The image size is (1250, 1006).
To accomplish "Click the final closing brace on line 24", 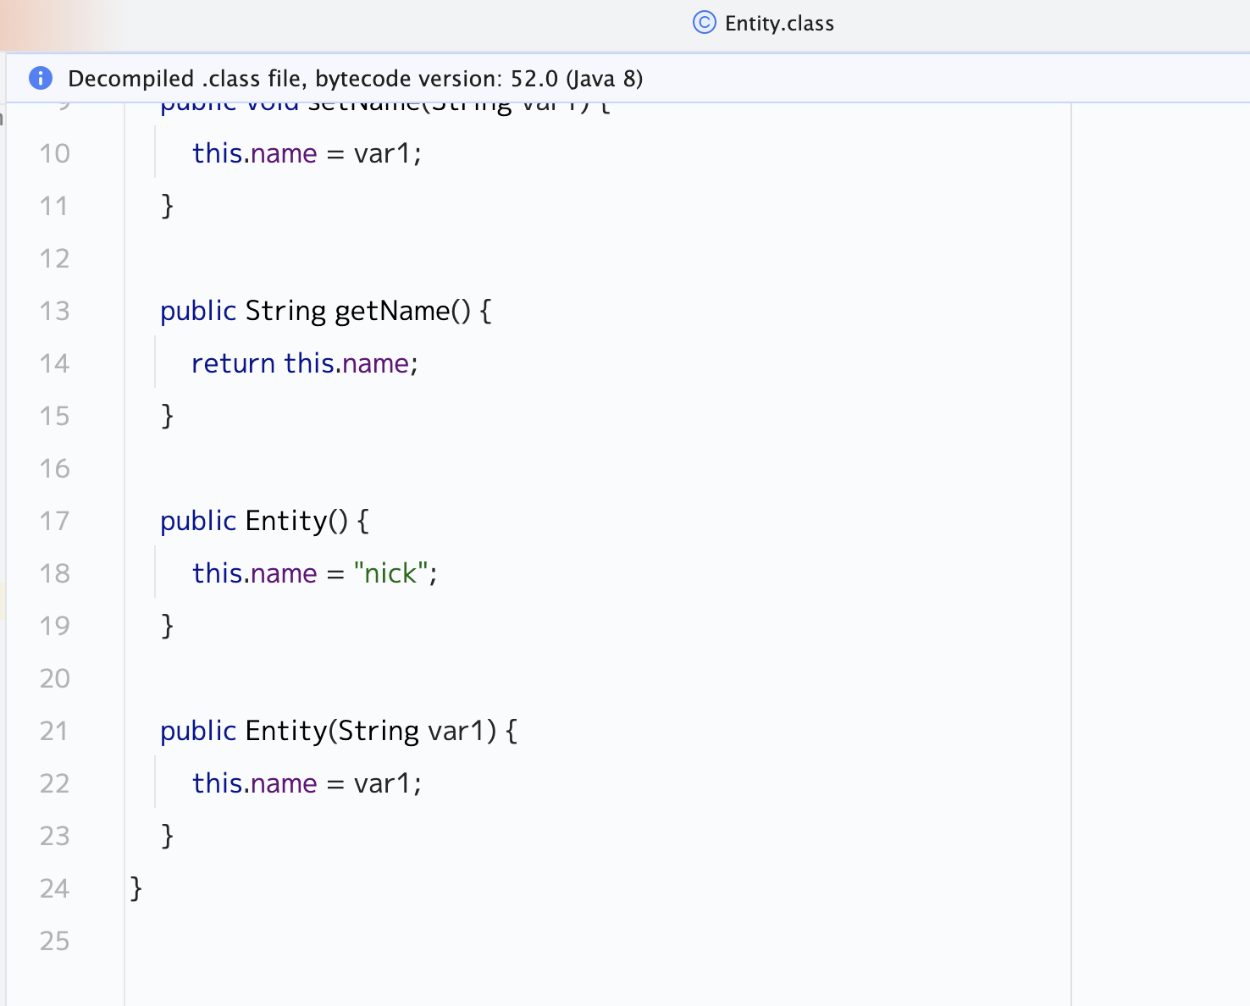I will 136,888.
